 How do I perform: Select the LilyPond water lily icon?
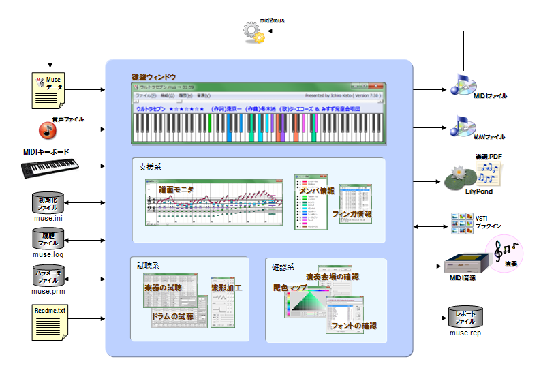pyautogui.click(x=459, y=179)
